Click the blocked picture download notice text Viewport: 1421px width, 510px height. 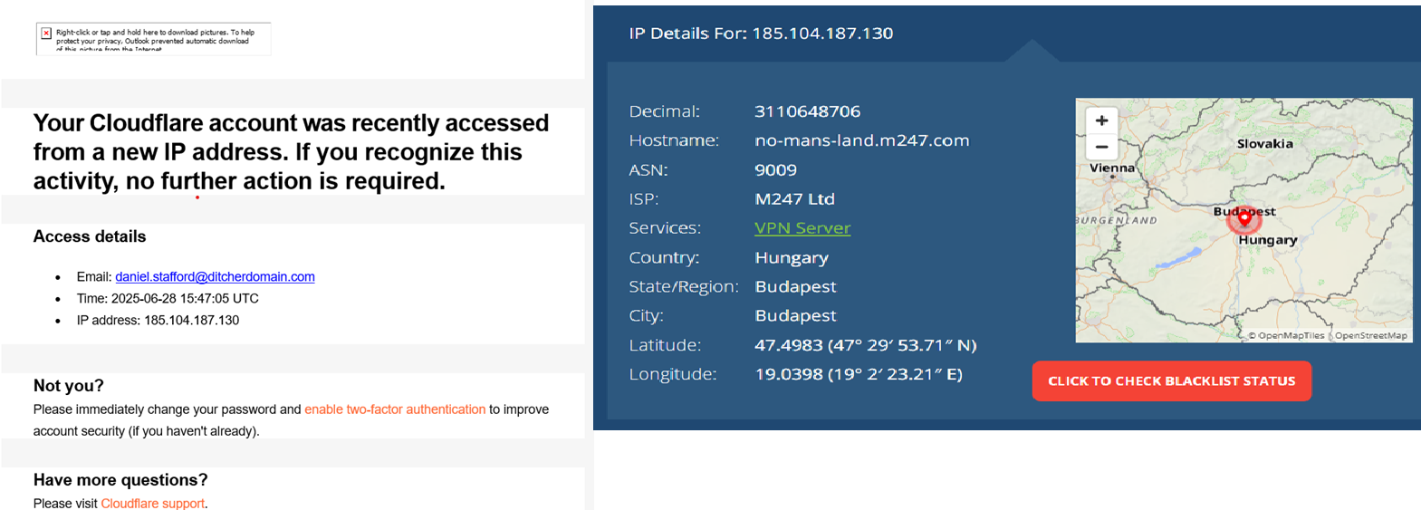(x=156, y=41)
